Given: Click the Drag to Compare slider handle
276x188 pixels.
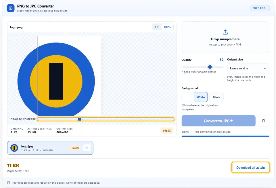Looking at the screenshot, I should 80,119.
